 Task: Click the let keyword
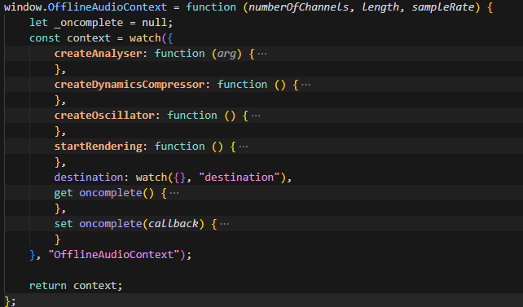point(38,23)
